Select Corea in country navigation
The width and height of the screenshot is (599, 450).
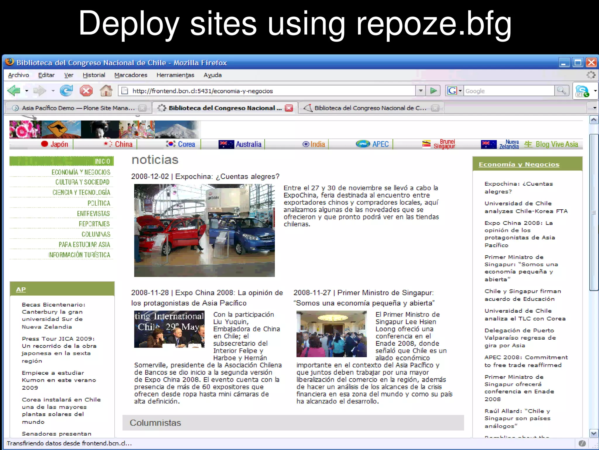point(180,144)
